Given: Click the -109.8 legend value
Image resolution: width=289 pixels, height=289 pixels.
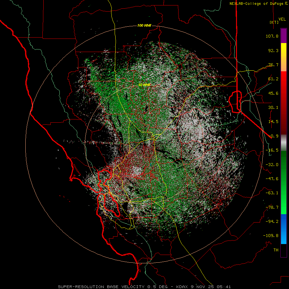Looking at the screenshot, I should (x=271, y=236).
